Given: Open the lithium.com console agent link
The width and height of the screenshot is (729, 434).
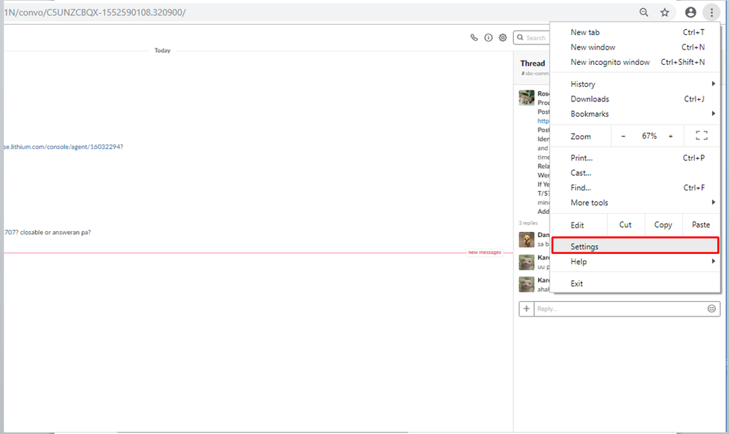Looking at the screenshot, I should [63, 147].
